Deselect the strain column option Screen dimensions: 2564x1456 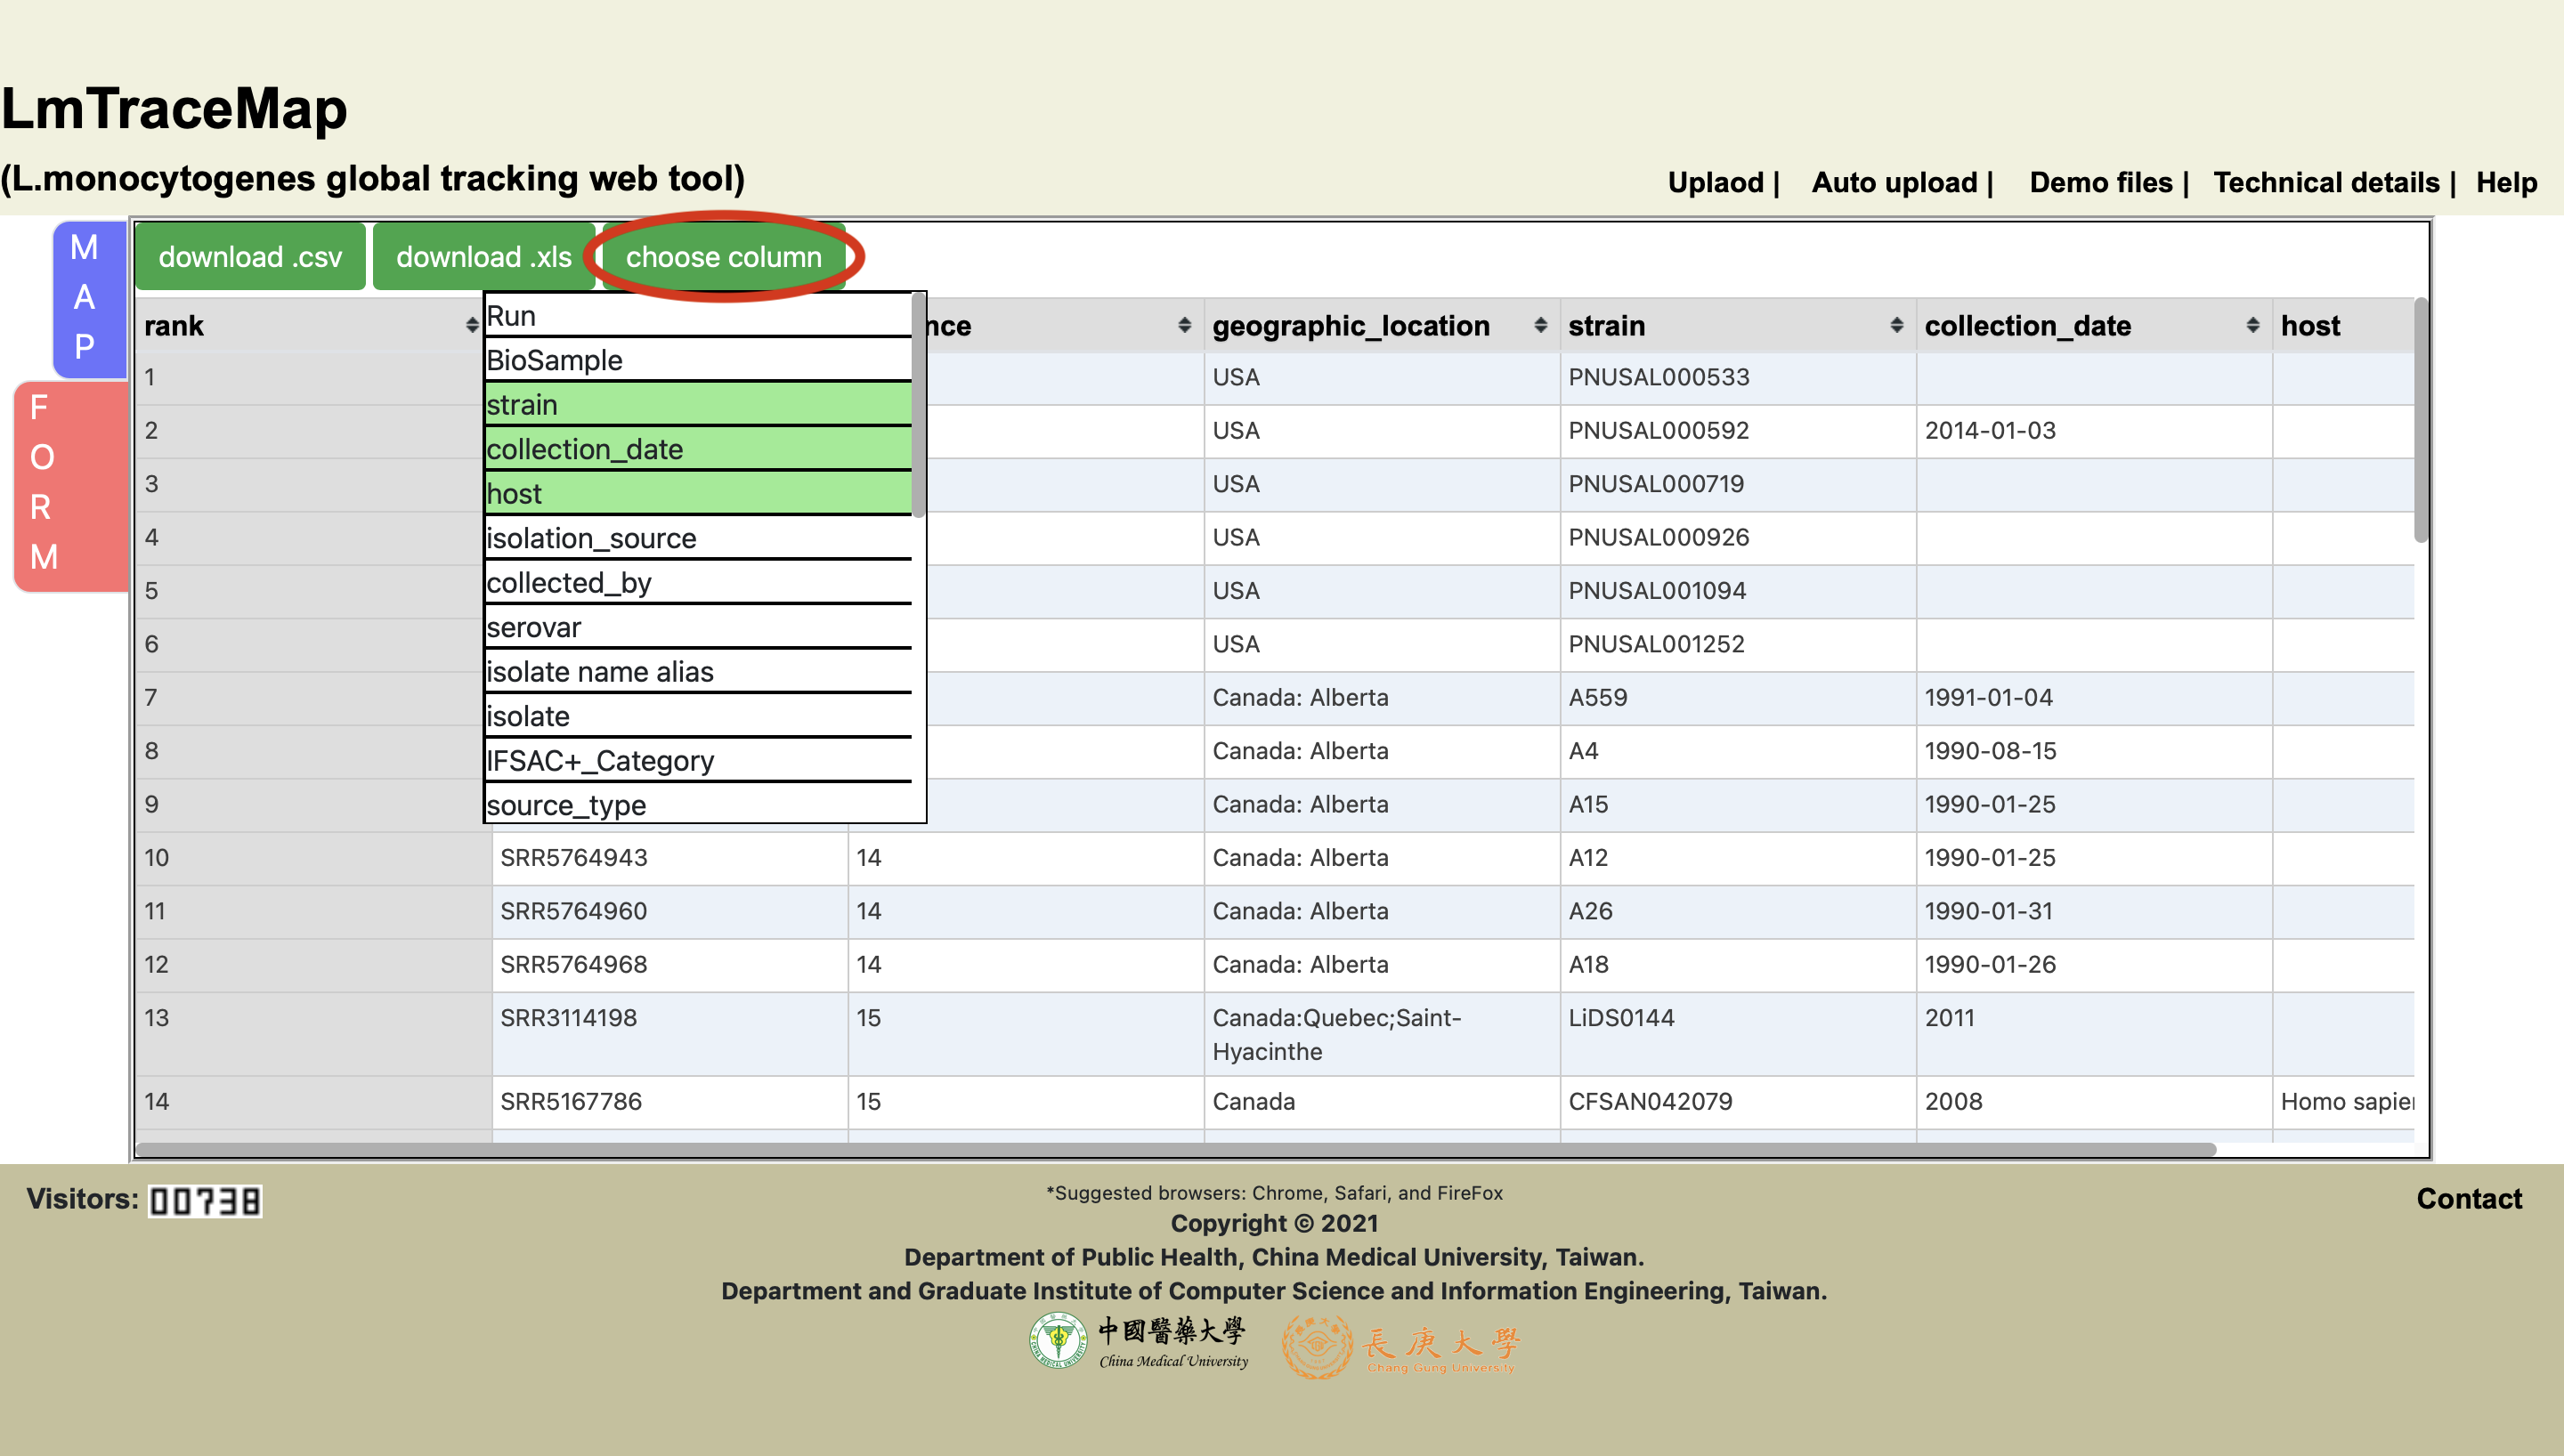click(x=698, y=405)
